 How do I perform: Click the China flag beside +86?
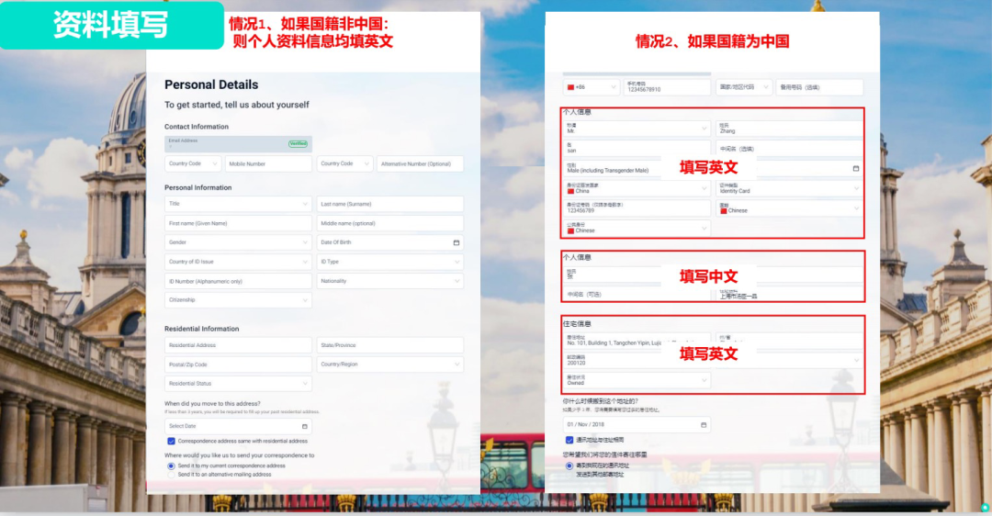point(570,87)
